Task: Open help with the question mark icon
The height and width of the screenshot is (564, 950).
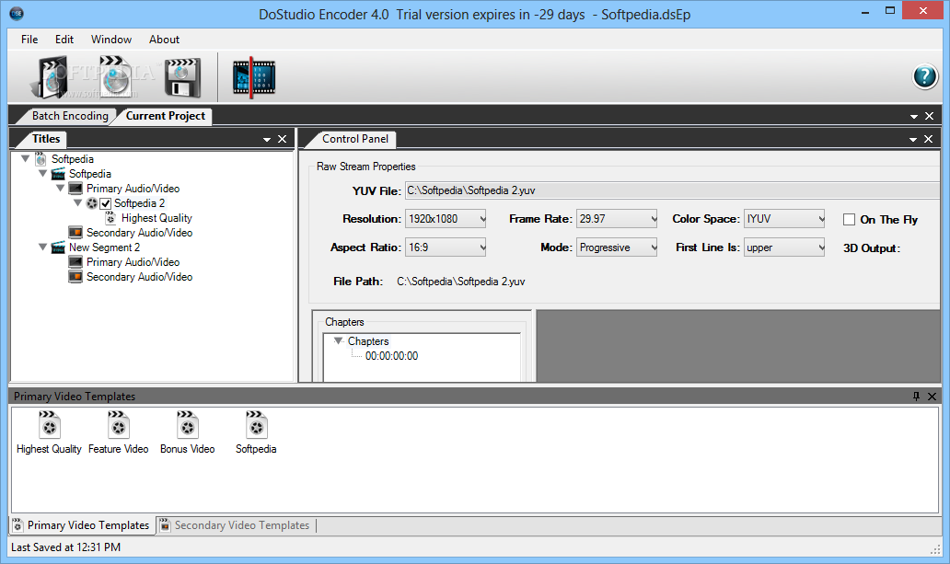Action: coord(925,77)
